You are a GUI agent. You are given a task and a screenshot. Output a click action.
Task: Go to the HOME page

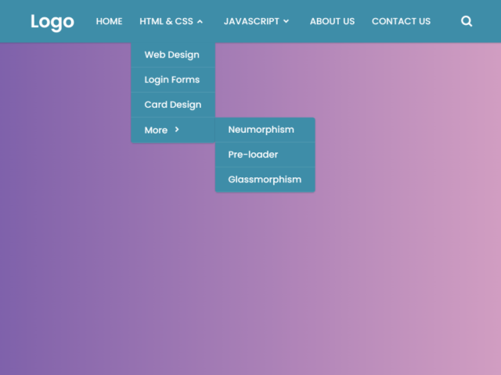[109, 21]
